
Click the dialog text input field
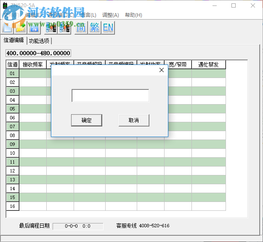110,95
